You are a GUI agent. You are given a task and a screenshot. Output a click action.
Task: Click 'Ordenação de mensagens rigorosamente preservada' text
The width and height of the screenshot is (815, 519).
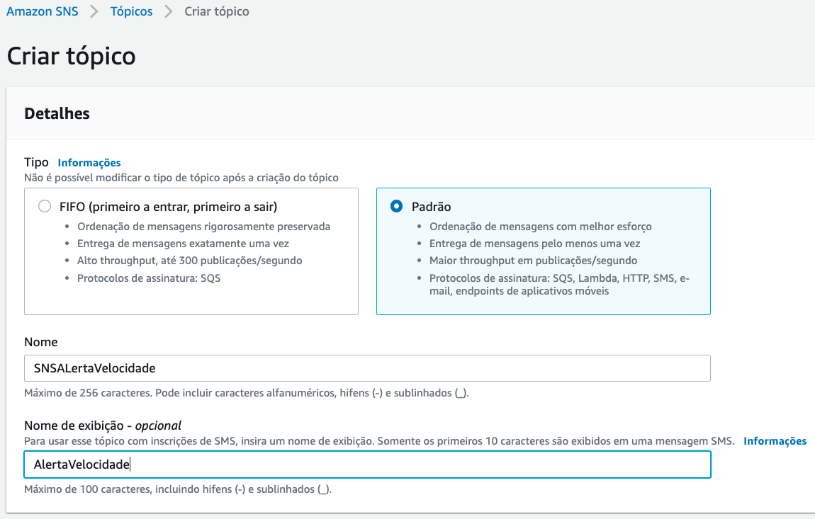tap(204, 227)
